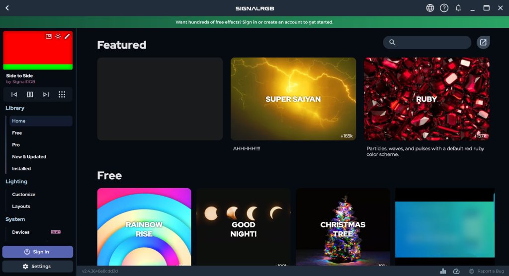Image resolution: width=509 pixels, height=276 pixels.
Task: Open Installed effects
Action: click(21, 169)
